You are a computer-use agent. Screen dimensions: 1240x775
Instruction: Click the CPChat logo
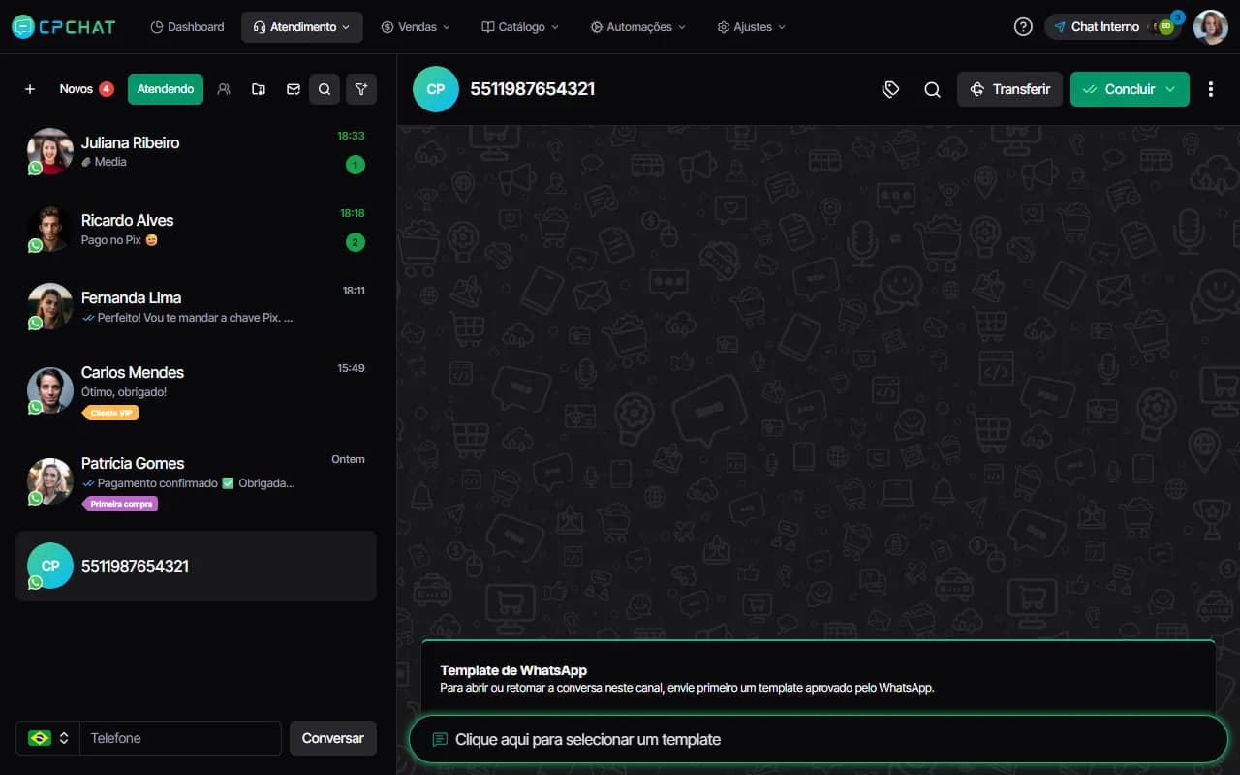pos(63,27)
